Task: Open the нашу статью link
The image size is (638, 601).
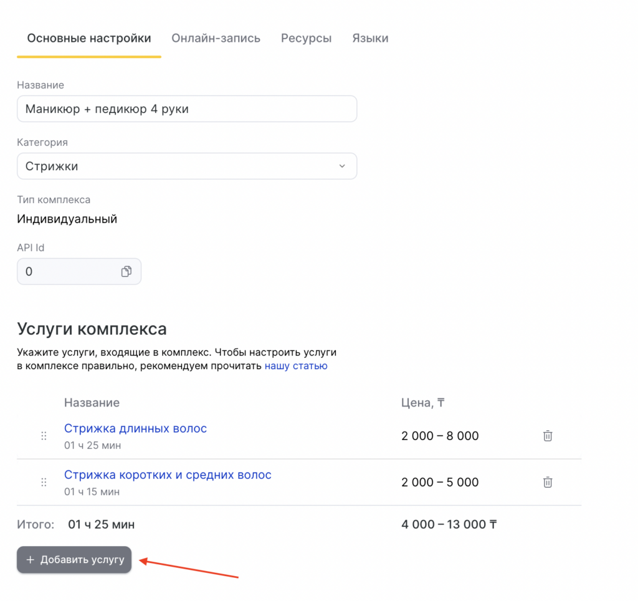Action: pos(296,366)
